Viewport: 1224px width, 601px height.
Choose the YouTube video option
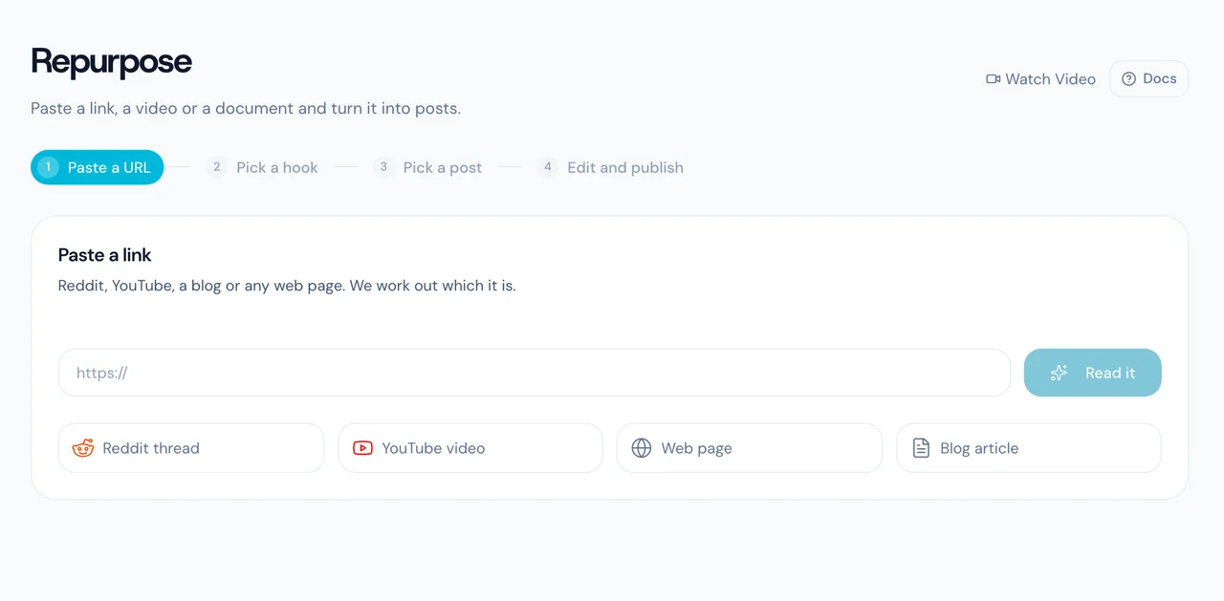470,448
